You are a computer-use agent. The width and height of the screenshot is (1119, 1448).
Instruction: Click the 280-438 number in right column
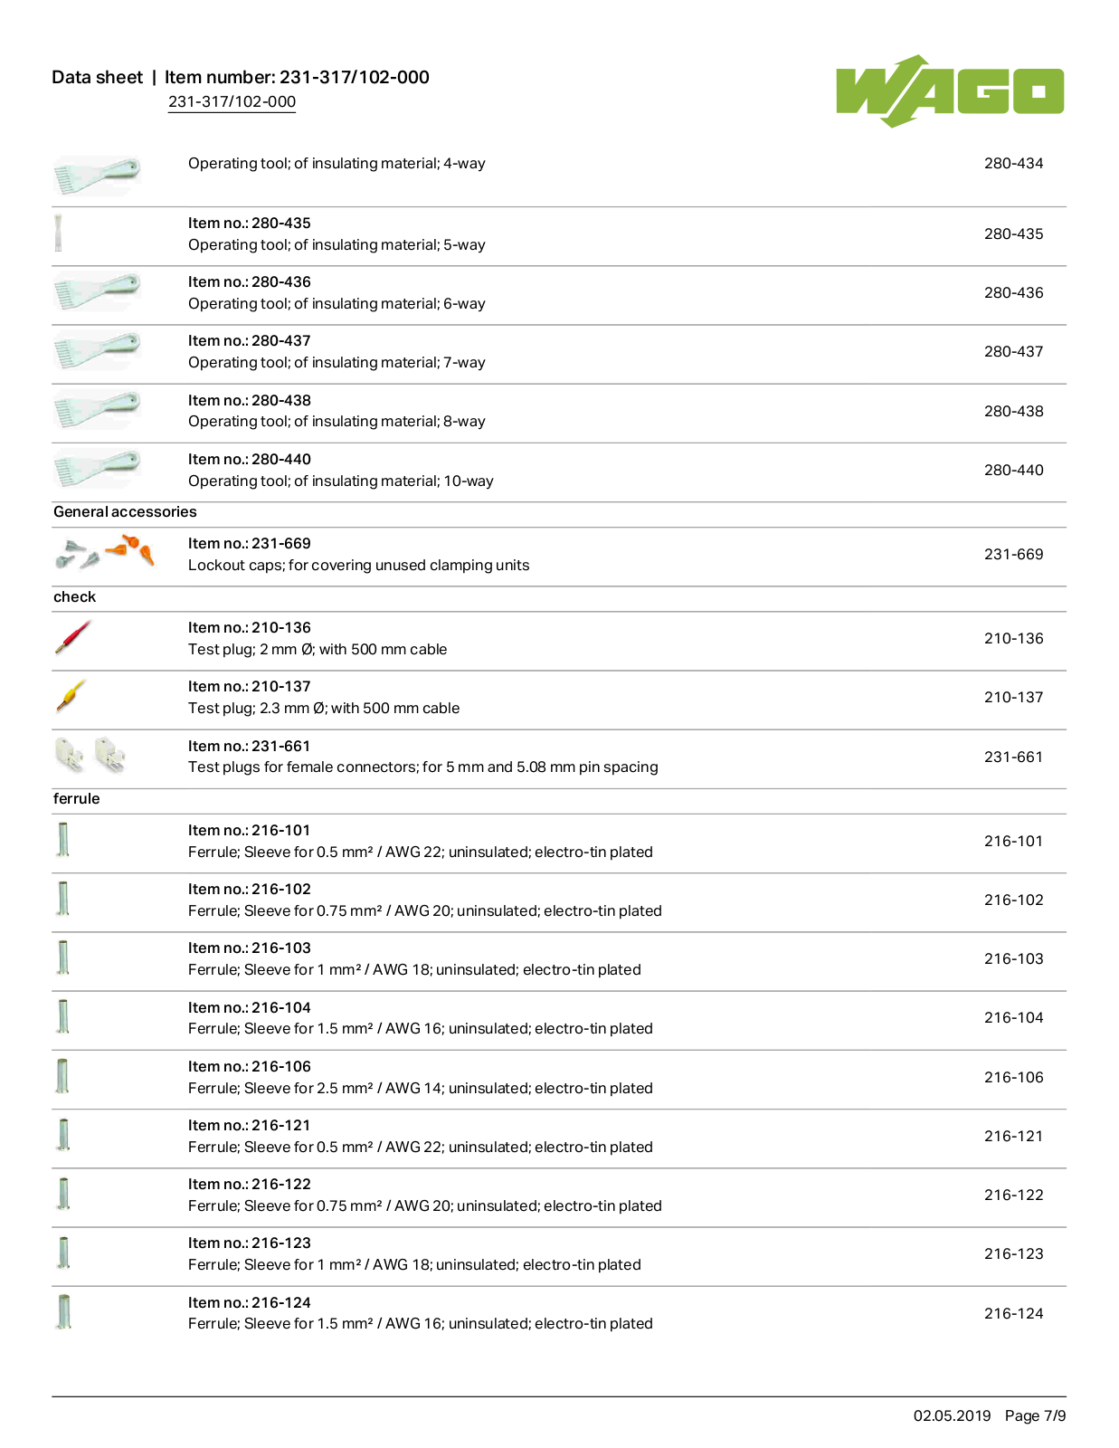(1013, 411)
